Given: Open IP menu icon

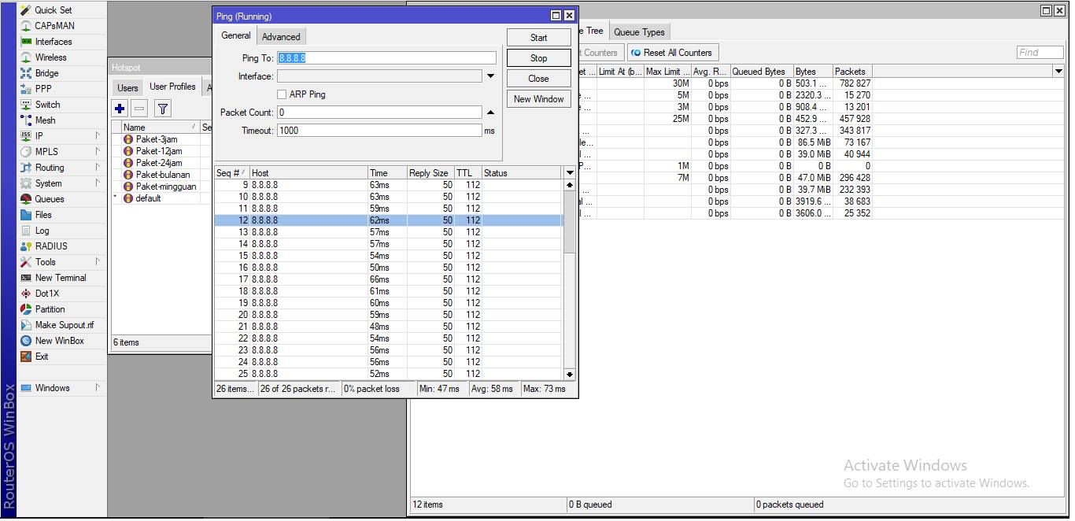Looking at the screenshot, I should (x=27, y=136).
